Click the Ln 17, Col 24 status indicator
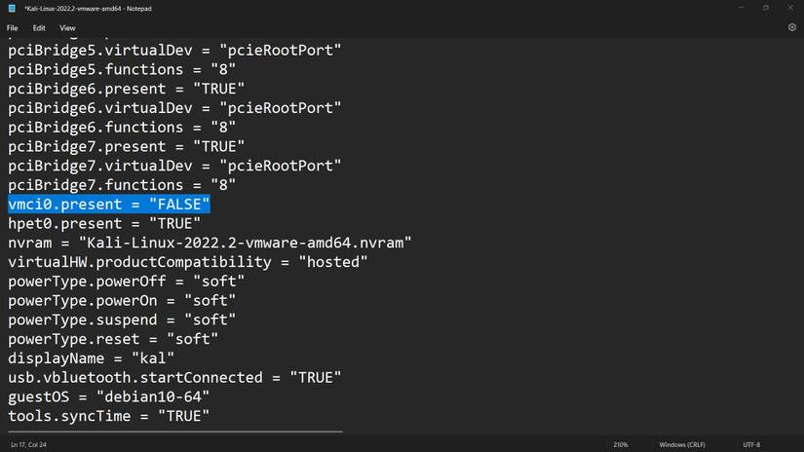This screenshot has height=452, width=804. [x=30, y=444]
